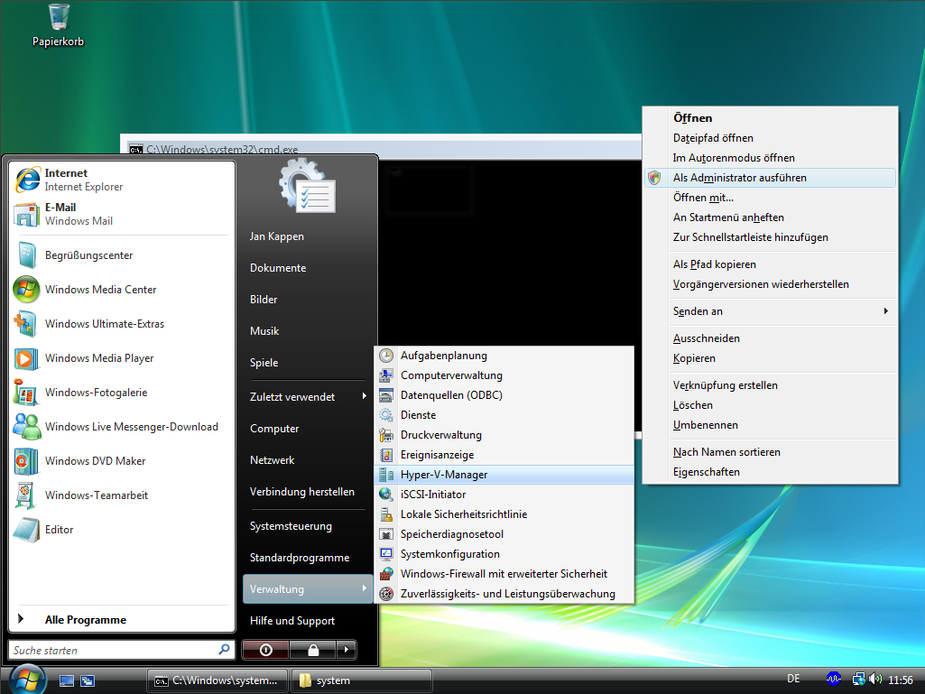Screen dimensions: 925x694
Task: Select Als Administrator ausführen
Action: click(771, 178)
